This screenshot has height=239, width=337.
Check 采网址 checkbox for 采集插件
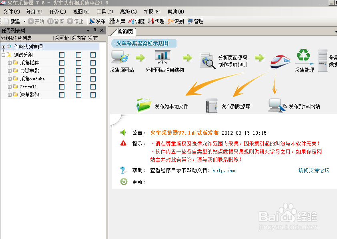click(62, 63)
